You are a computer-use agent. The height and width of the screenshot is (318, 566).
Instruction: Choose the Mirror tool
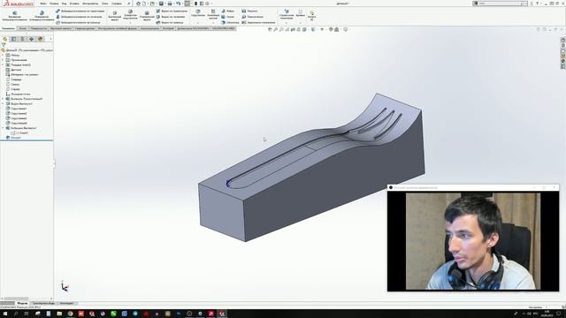coord(258,22)
